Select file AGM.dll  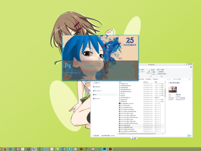point(123,96)
